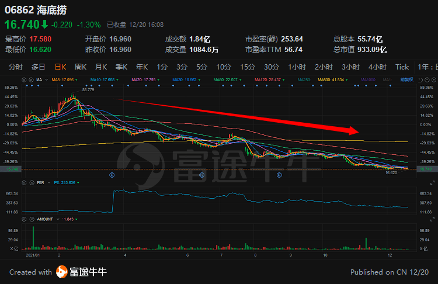Switch to 1小时 interval

pyautogui.click(x=297, y=67)
